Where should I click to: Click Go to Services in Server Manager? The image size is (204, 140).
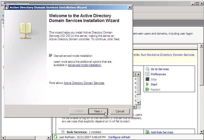(x=160, y=69)
